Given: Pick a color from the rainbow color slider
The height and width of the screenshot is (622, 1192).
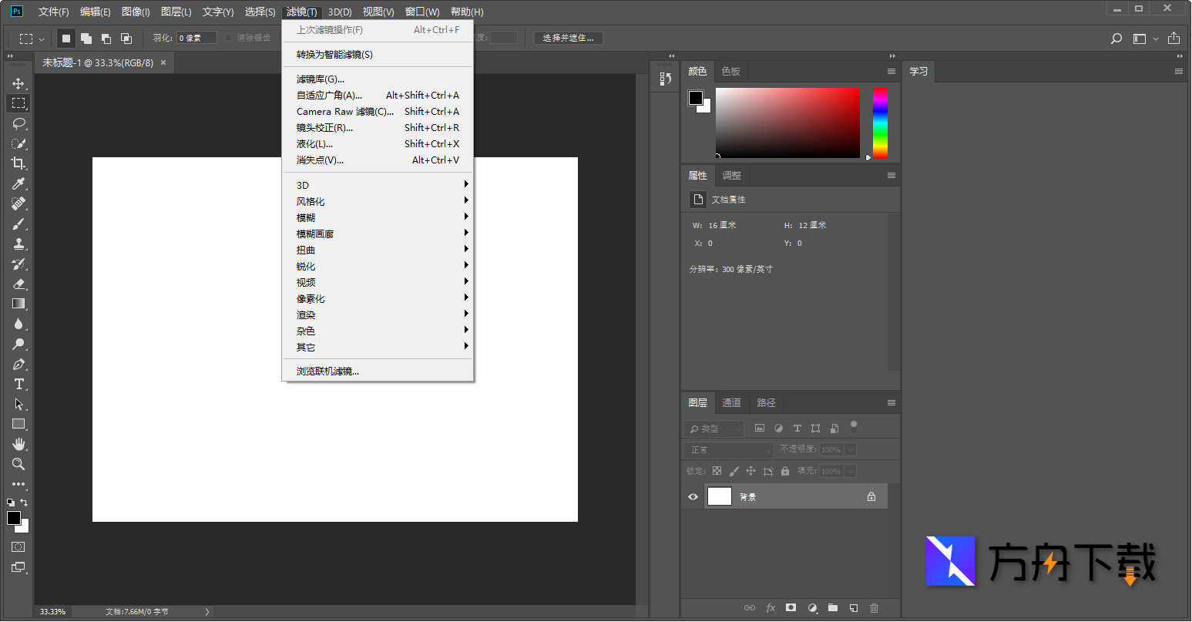Looking at the screenshot, I should (879, 123).
